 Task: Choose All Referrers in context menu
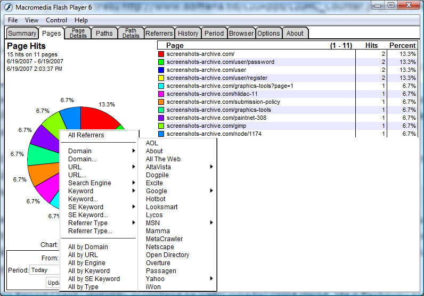pyautogui.click(x=86, y=135)
